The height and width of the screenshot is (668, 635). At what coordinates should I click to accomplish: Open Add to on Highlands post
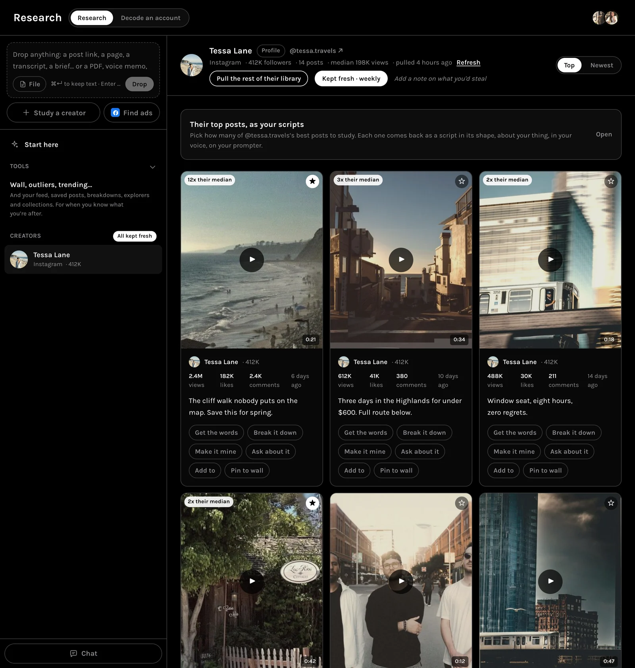click(x=354, y=470)
